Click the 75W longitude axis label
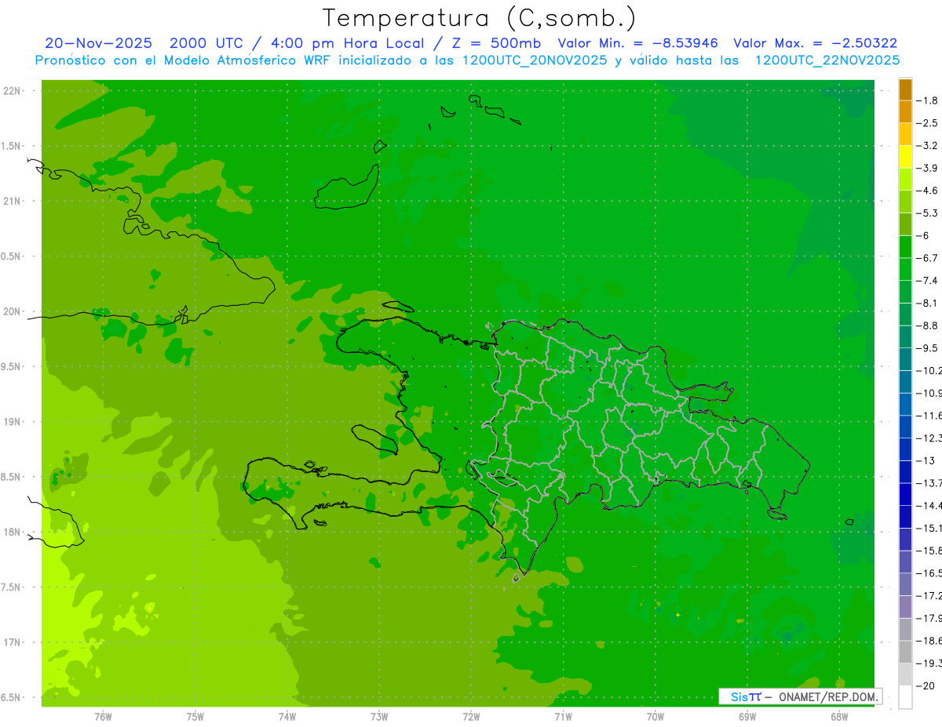This screenshot has height=727, width=942. tap(195, 716)
